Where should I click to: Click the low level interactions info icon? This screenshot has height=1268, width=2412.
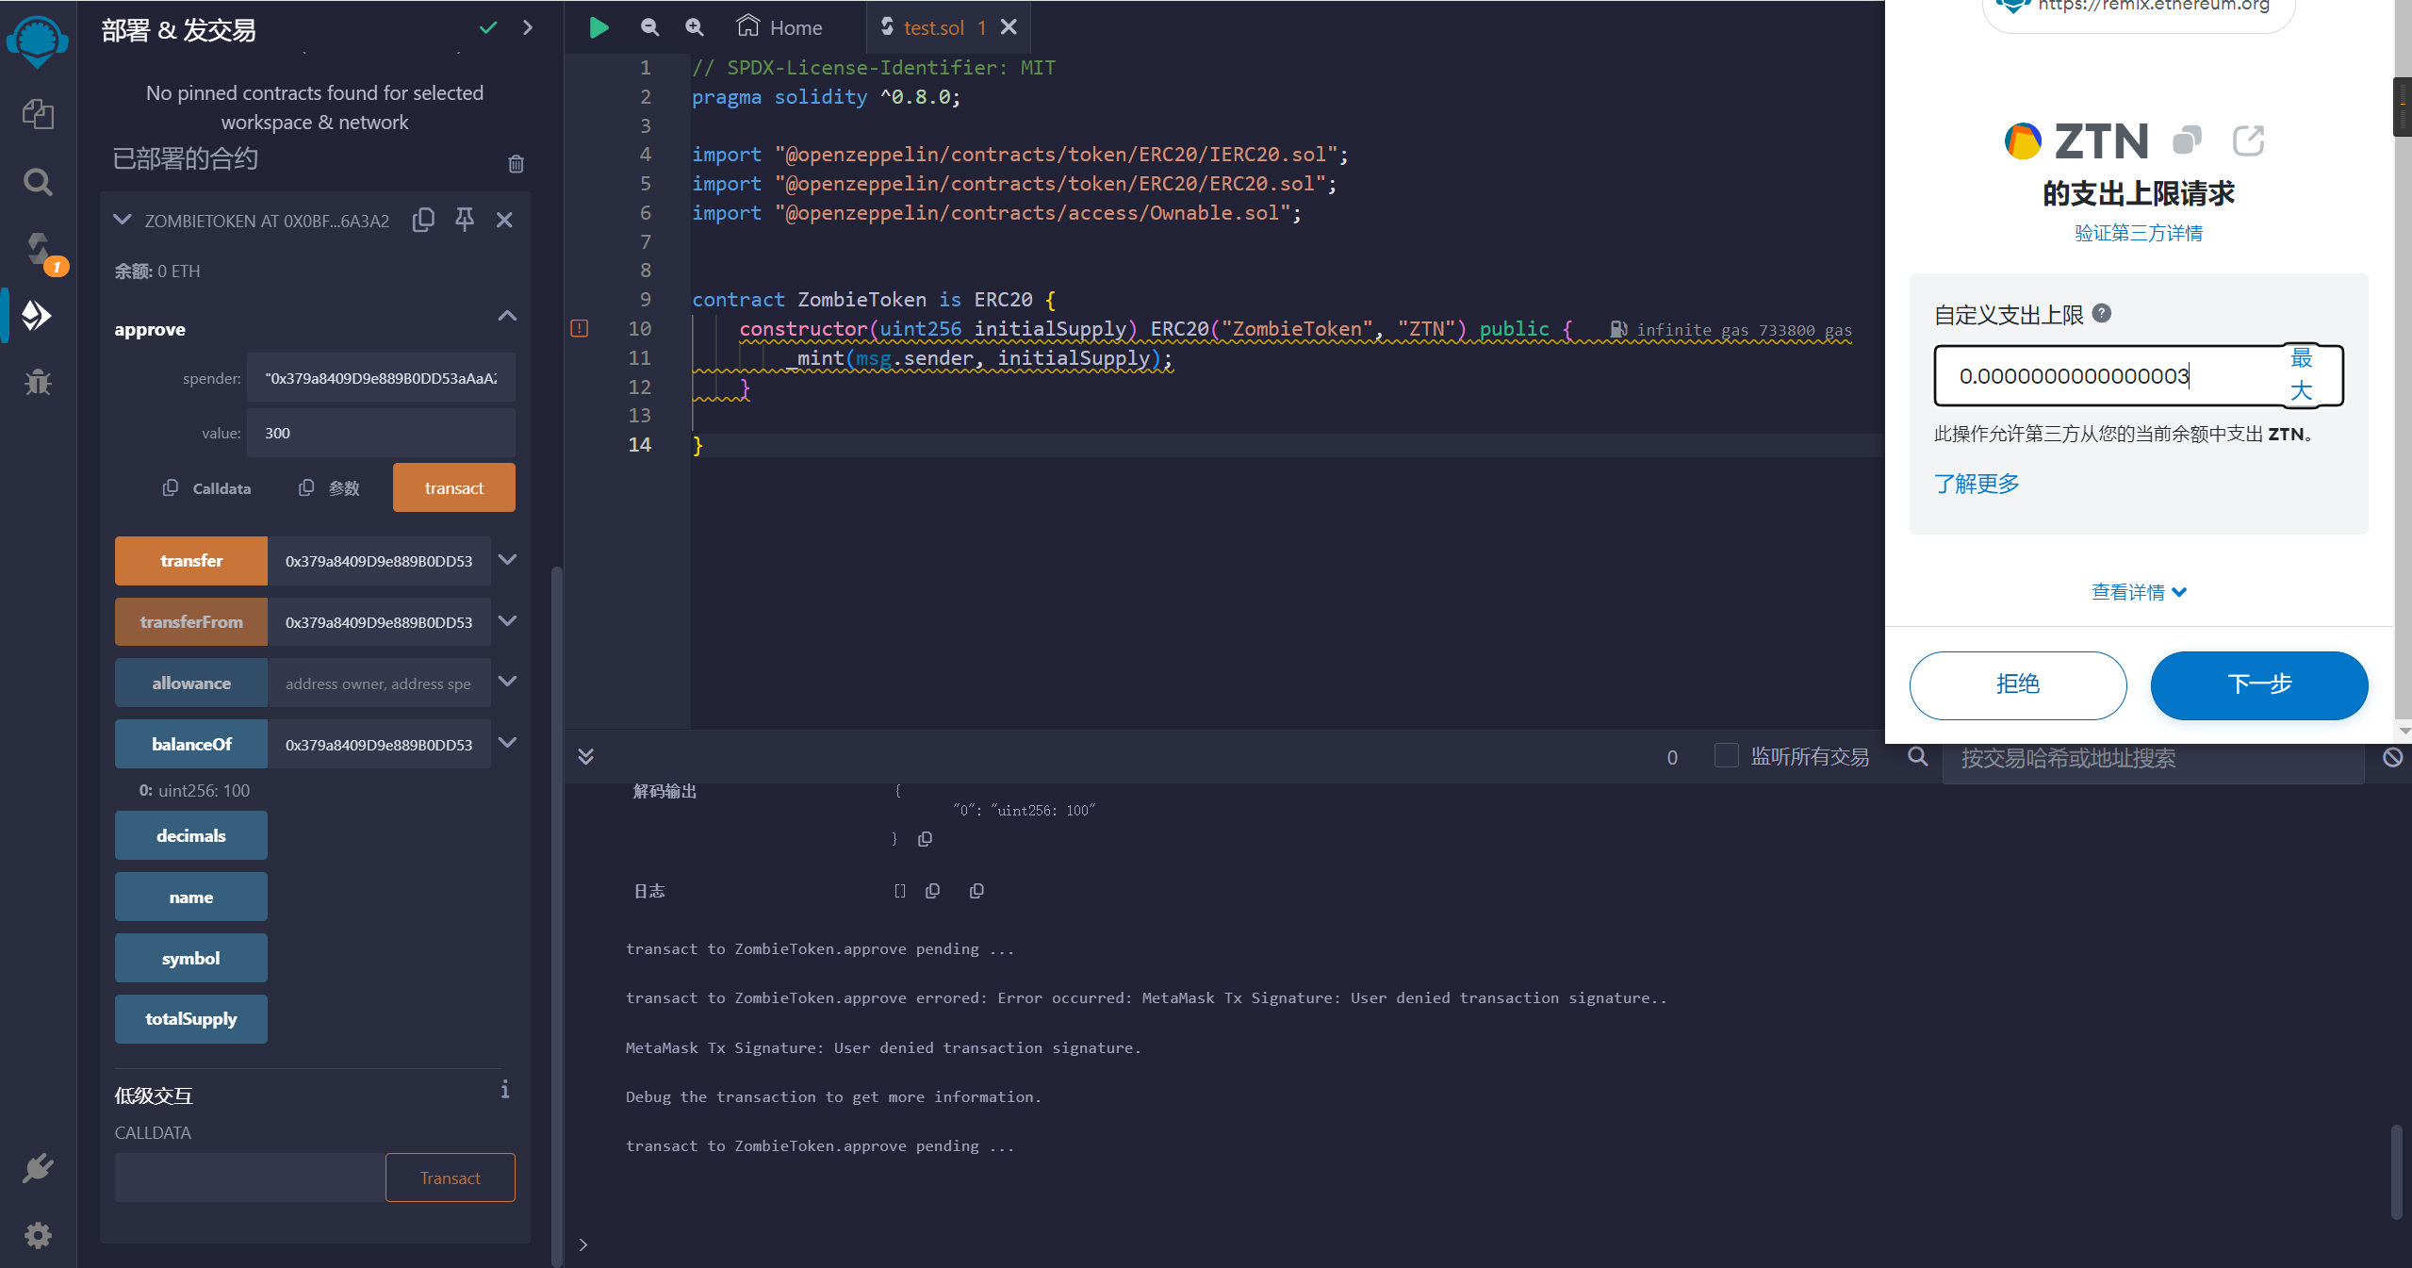click(505, 1089)
